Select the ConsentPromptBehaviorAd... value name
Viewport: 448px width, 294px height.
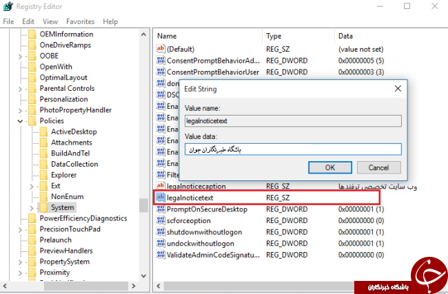pos(213,61)
